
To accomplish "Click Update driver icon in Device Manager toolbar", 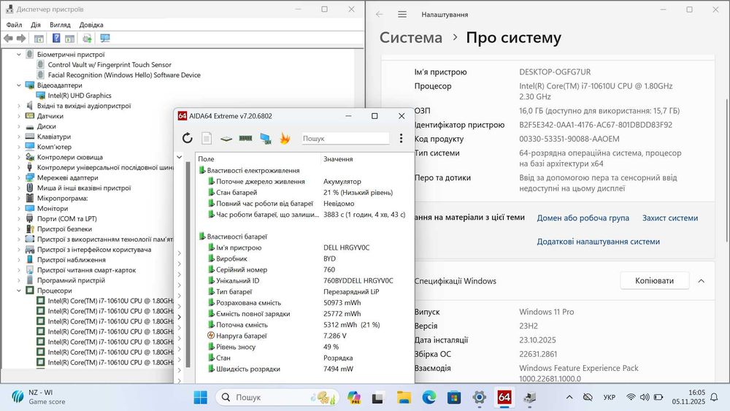I will (x=87, y=38).
